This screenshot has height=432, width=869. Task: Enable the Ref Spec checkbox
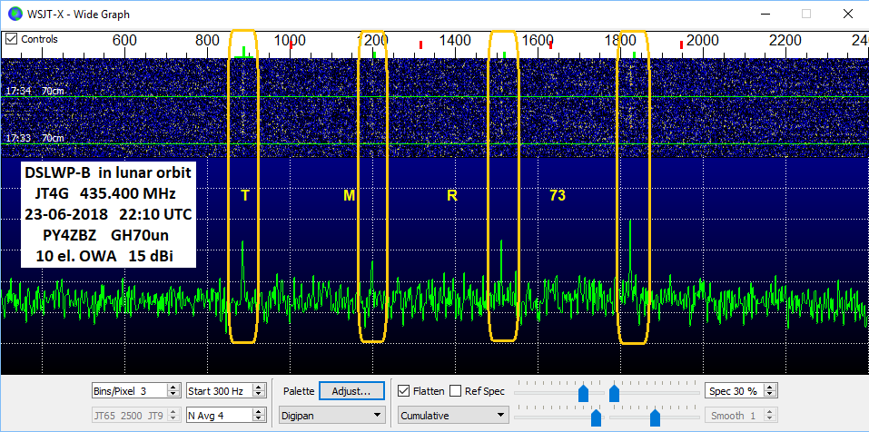point(456,391)
